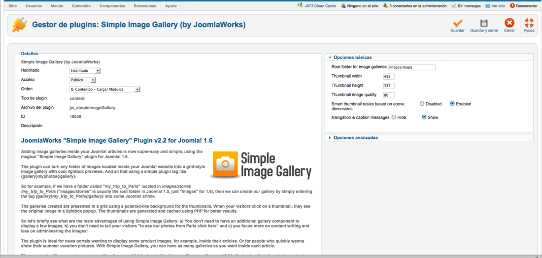The width and height of the screenshot is (542, 258).
Task: Open the Componentes menu
Action: pyautogui.click(x=112, y=6)
